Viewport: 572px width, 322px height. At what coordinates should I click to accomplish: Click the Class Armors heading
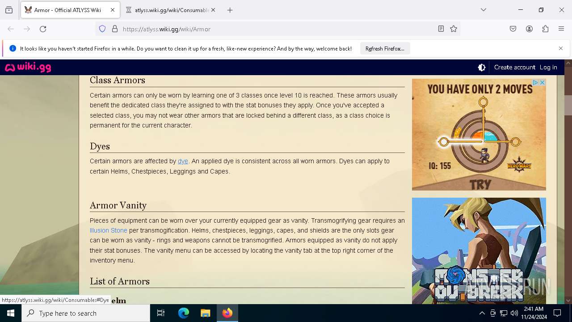click(x=118, y=80)
